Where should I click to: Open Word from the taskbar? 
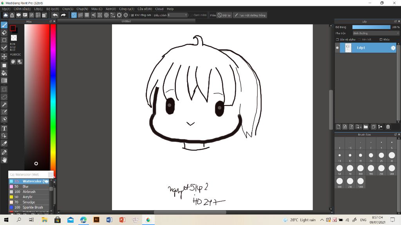pos(109,220)
